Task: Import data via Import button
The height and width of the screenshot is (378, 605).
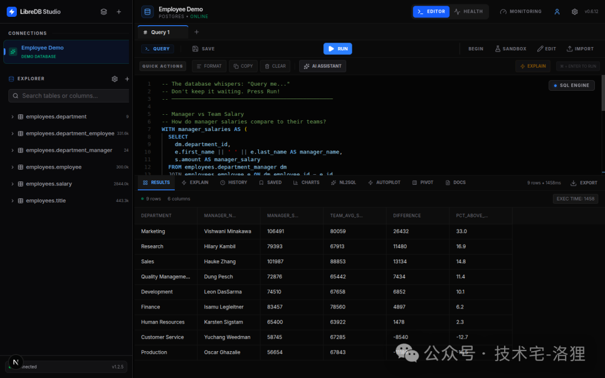Action: pyautogui.click(x=580, y=49)
